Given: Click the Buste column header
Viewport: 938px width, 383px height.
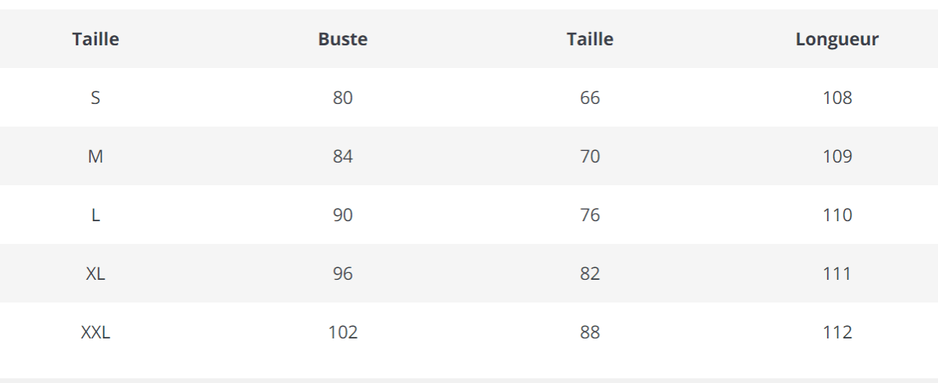Looking at the screenshot, I should pos(342,39).
